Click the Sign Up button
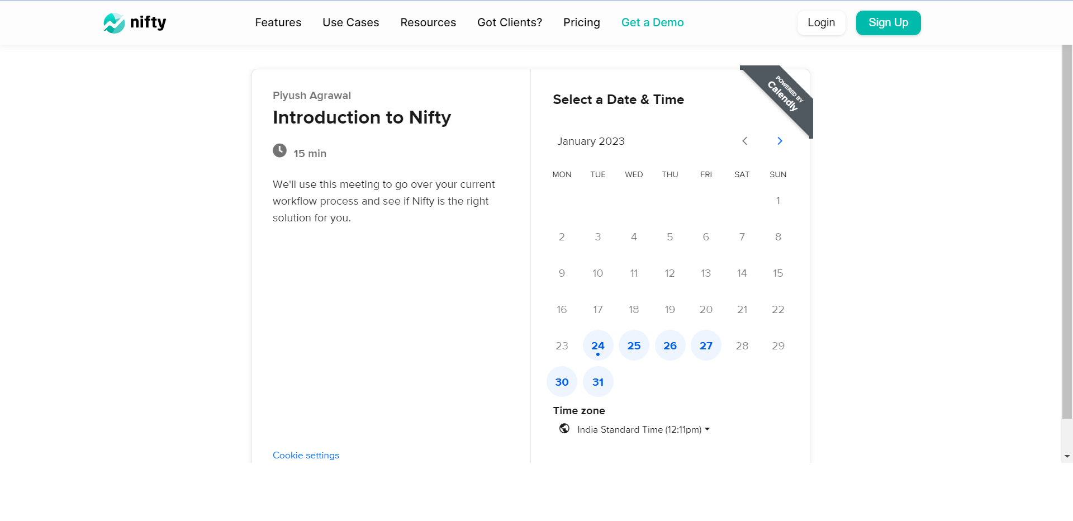 (x=888, y=22)
